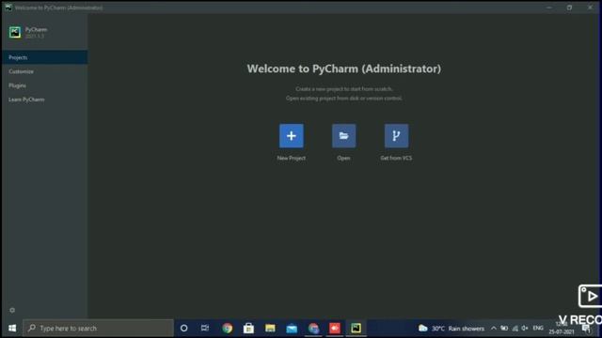The image size is (602, 338).
Task: Open the Windows Start menu
Action: pyautogui.click(x=12, y=329)
